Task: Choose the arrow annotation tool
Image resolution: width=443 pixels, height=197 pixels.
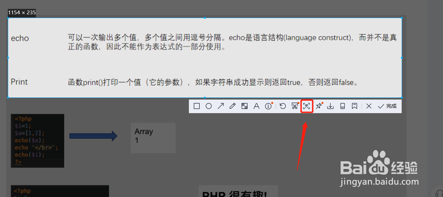Action: point(221,106)
